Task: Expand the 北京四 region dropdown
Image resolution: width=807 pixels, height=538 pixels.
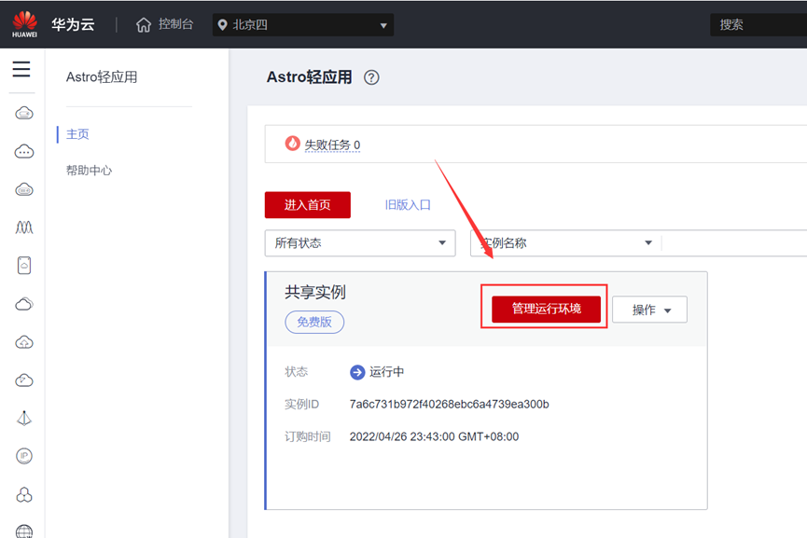Action: [x=303, y=24]
